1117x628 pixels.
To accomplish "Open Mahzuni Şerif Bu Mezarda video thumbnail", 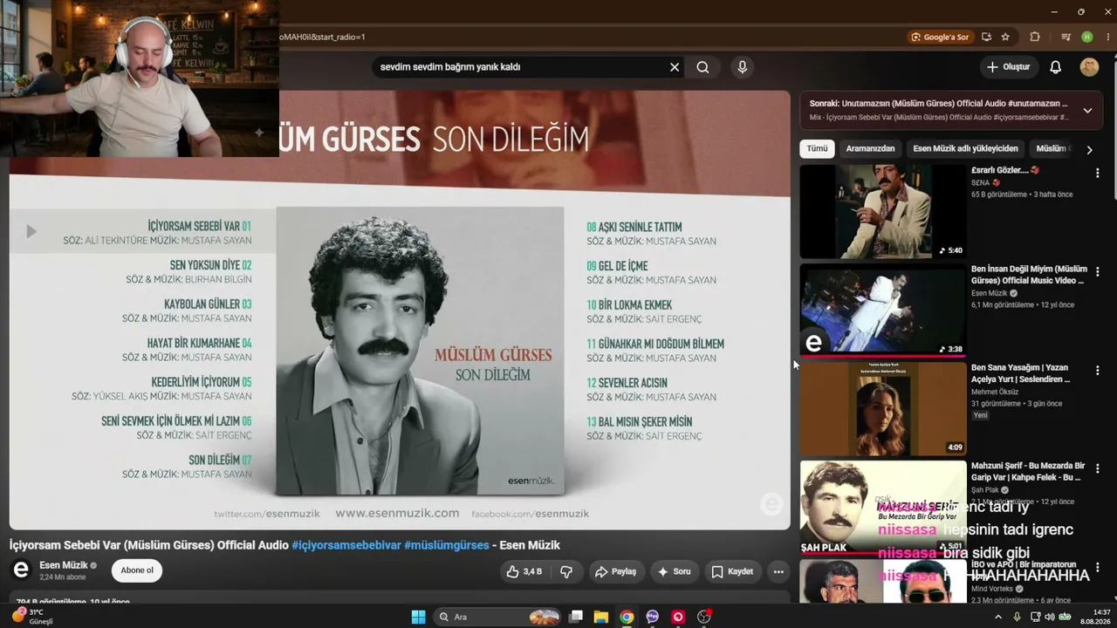I will 883,507.
